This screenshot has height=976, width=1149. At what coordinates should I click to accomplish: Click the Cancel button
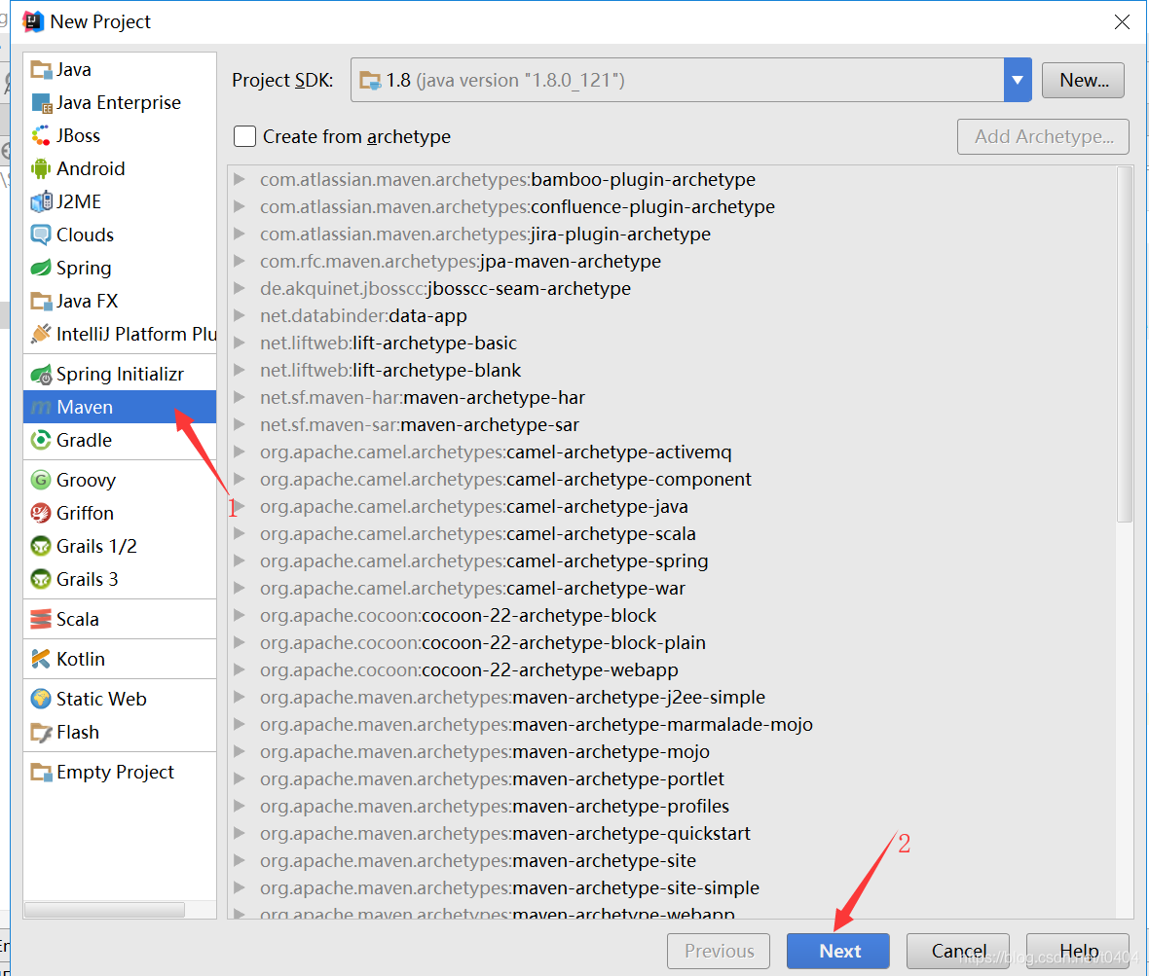958,951
